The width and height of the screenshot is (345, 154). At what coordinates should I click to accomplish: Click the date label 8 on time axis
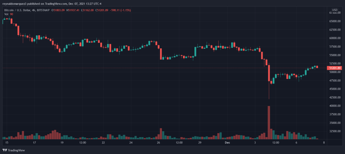(324, 142)
